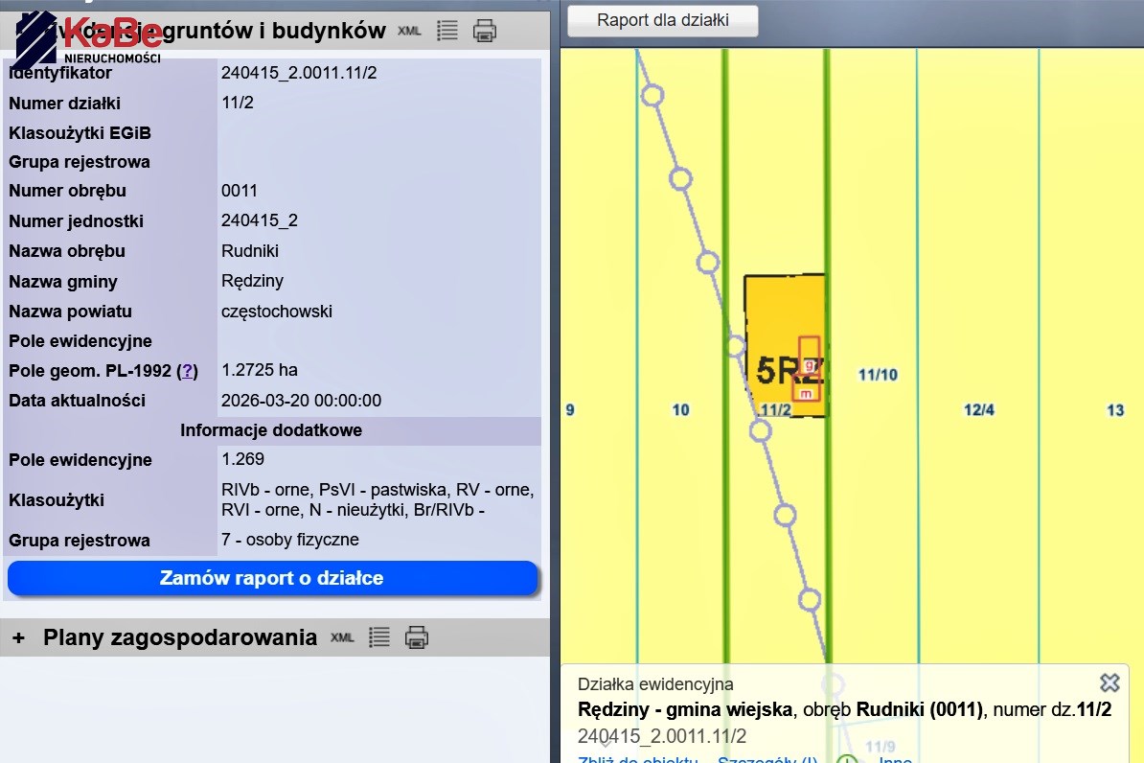
Task: Open list view for Ewidencja gruntów section
Action: click(x=446, y=31)
